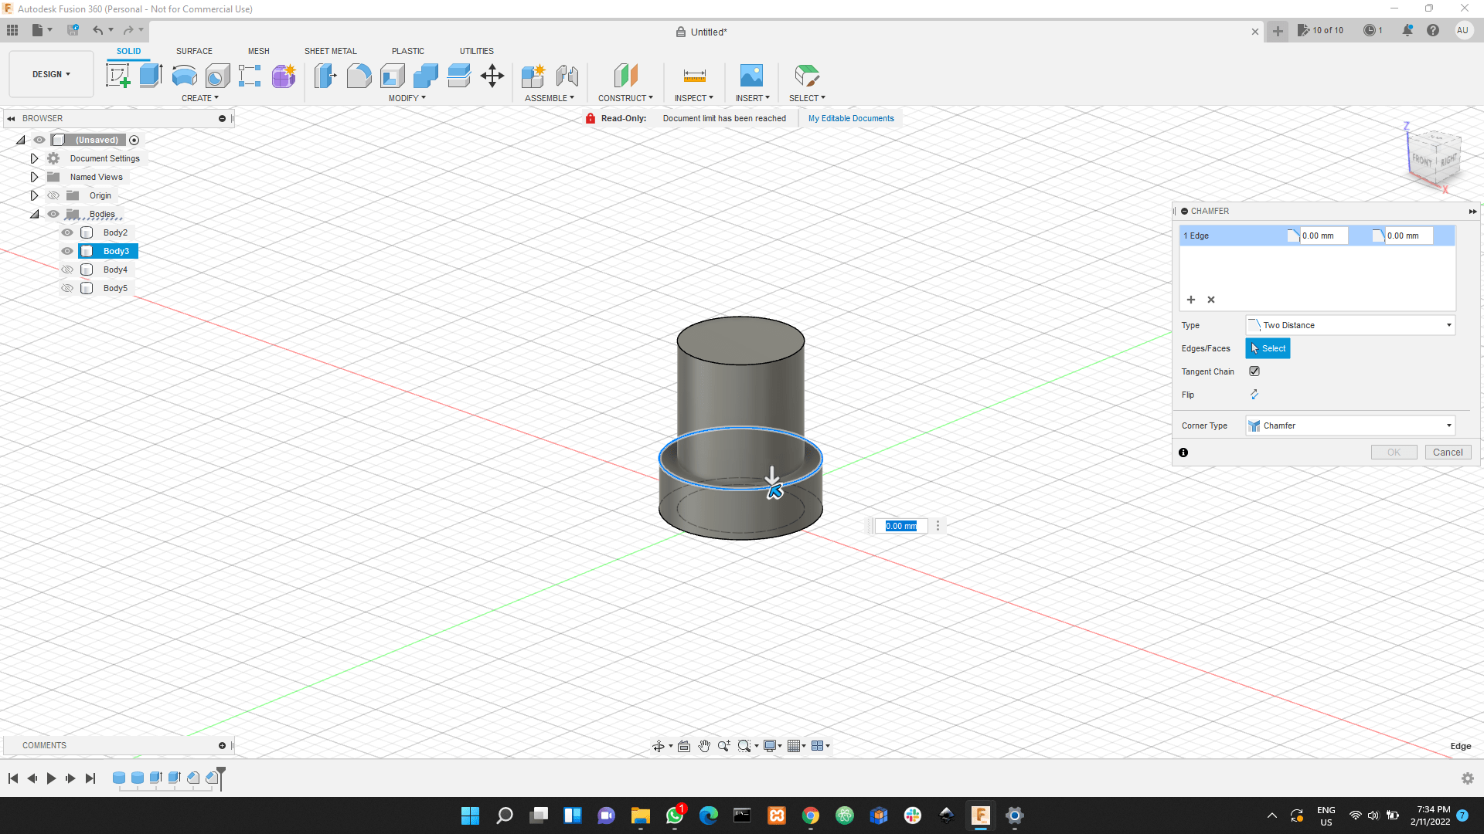Open My Editable Documents link
1484x834 pixels.
(x=850, y=118)
